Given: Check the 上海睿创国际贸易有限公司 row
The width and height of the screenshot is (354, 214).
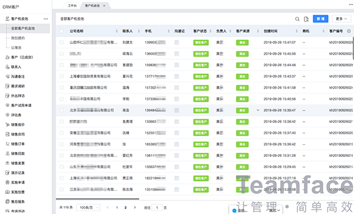Looking at the screenshot, I should point(61,76).
